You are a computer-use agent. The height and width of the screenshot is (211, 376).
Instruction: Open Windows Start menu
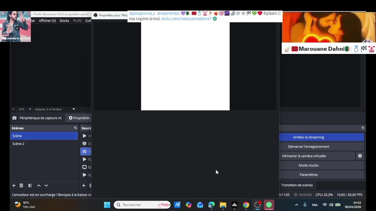pos(107,205)
